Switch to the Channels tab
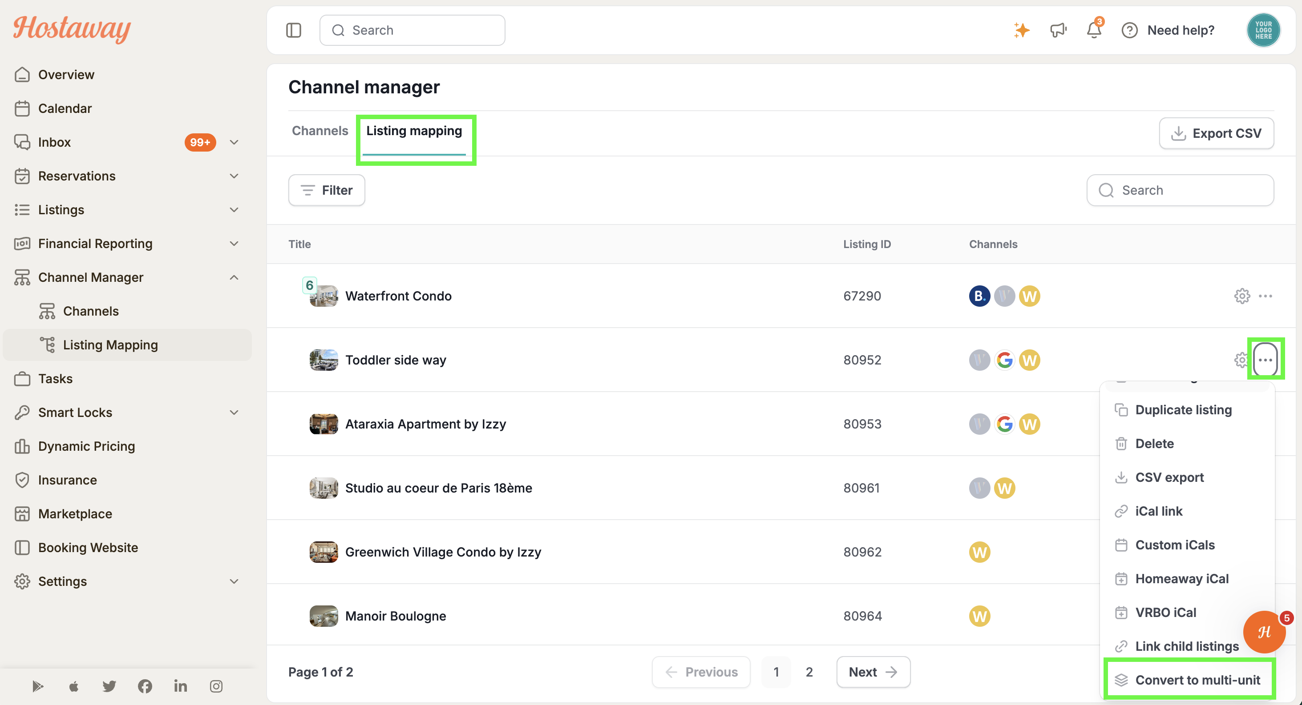The image size is (1302, 705). coord(320,131)
